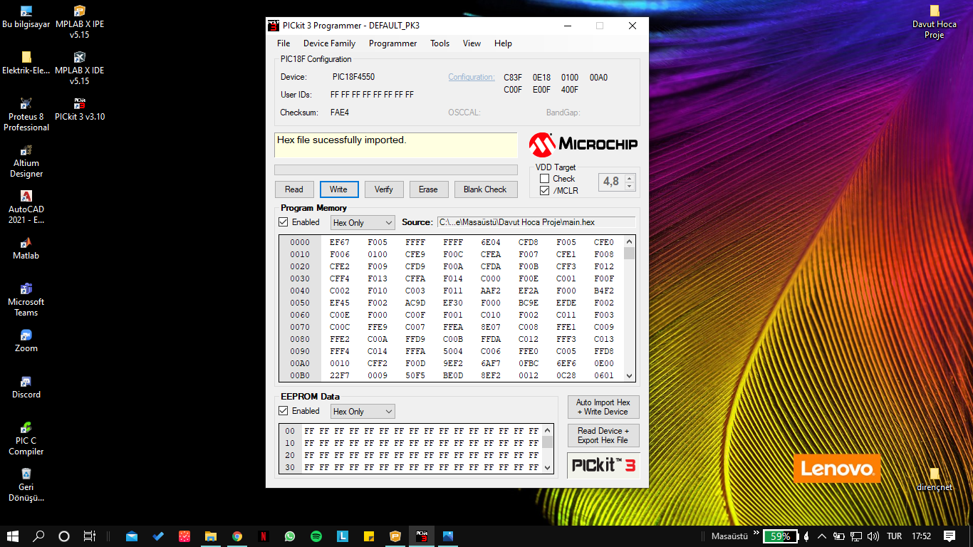Viewport: 973px width, 547px height.
Task: Open MPLAB X IPE v5.15 desktop icon
Action: coord(80,21)
